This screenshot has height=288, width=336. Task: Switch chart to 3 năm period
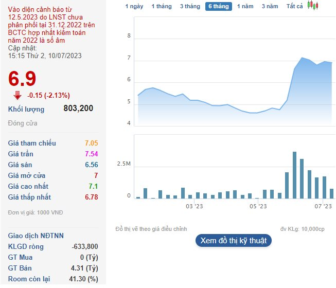(270, 6)
